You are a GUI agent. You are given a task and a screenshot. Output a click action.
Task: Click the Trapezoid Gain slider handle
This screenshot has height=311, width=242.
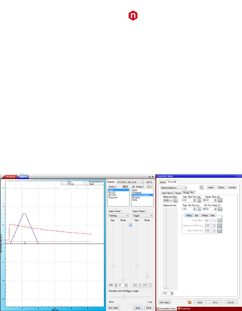click(166, 288)
